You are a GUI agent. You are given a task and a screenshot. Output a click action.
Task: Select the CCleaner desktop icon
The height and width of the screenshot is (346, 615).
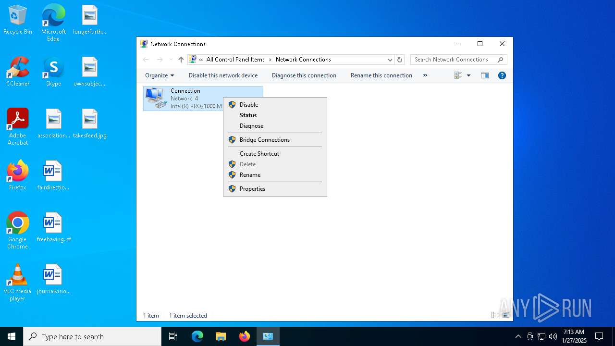[18, 72]
